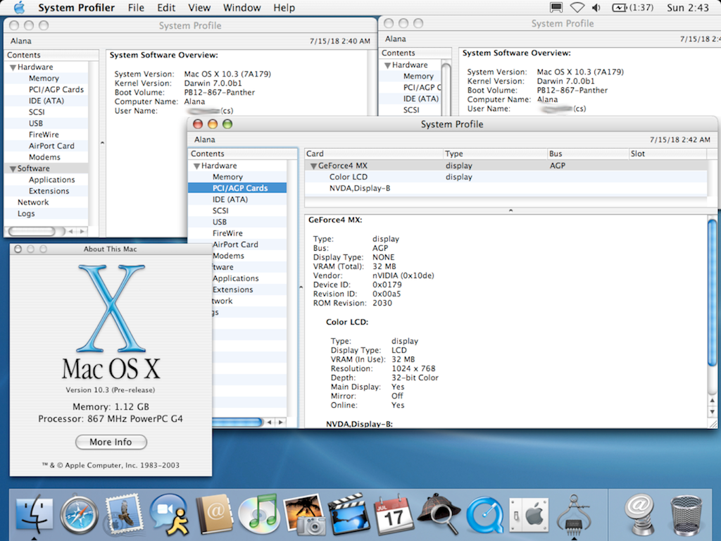Open the Window menu

pos(242,8)
